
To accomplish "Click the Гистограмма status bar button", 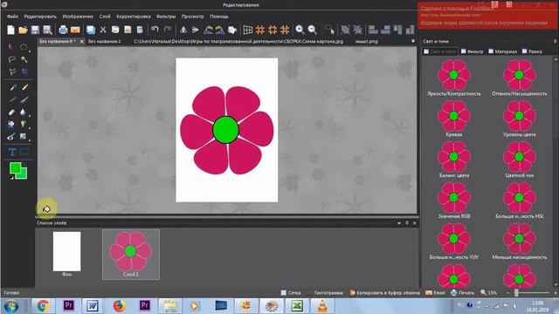I will pos(328,293).
